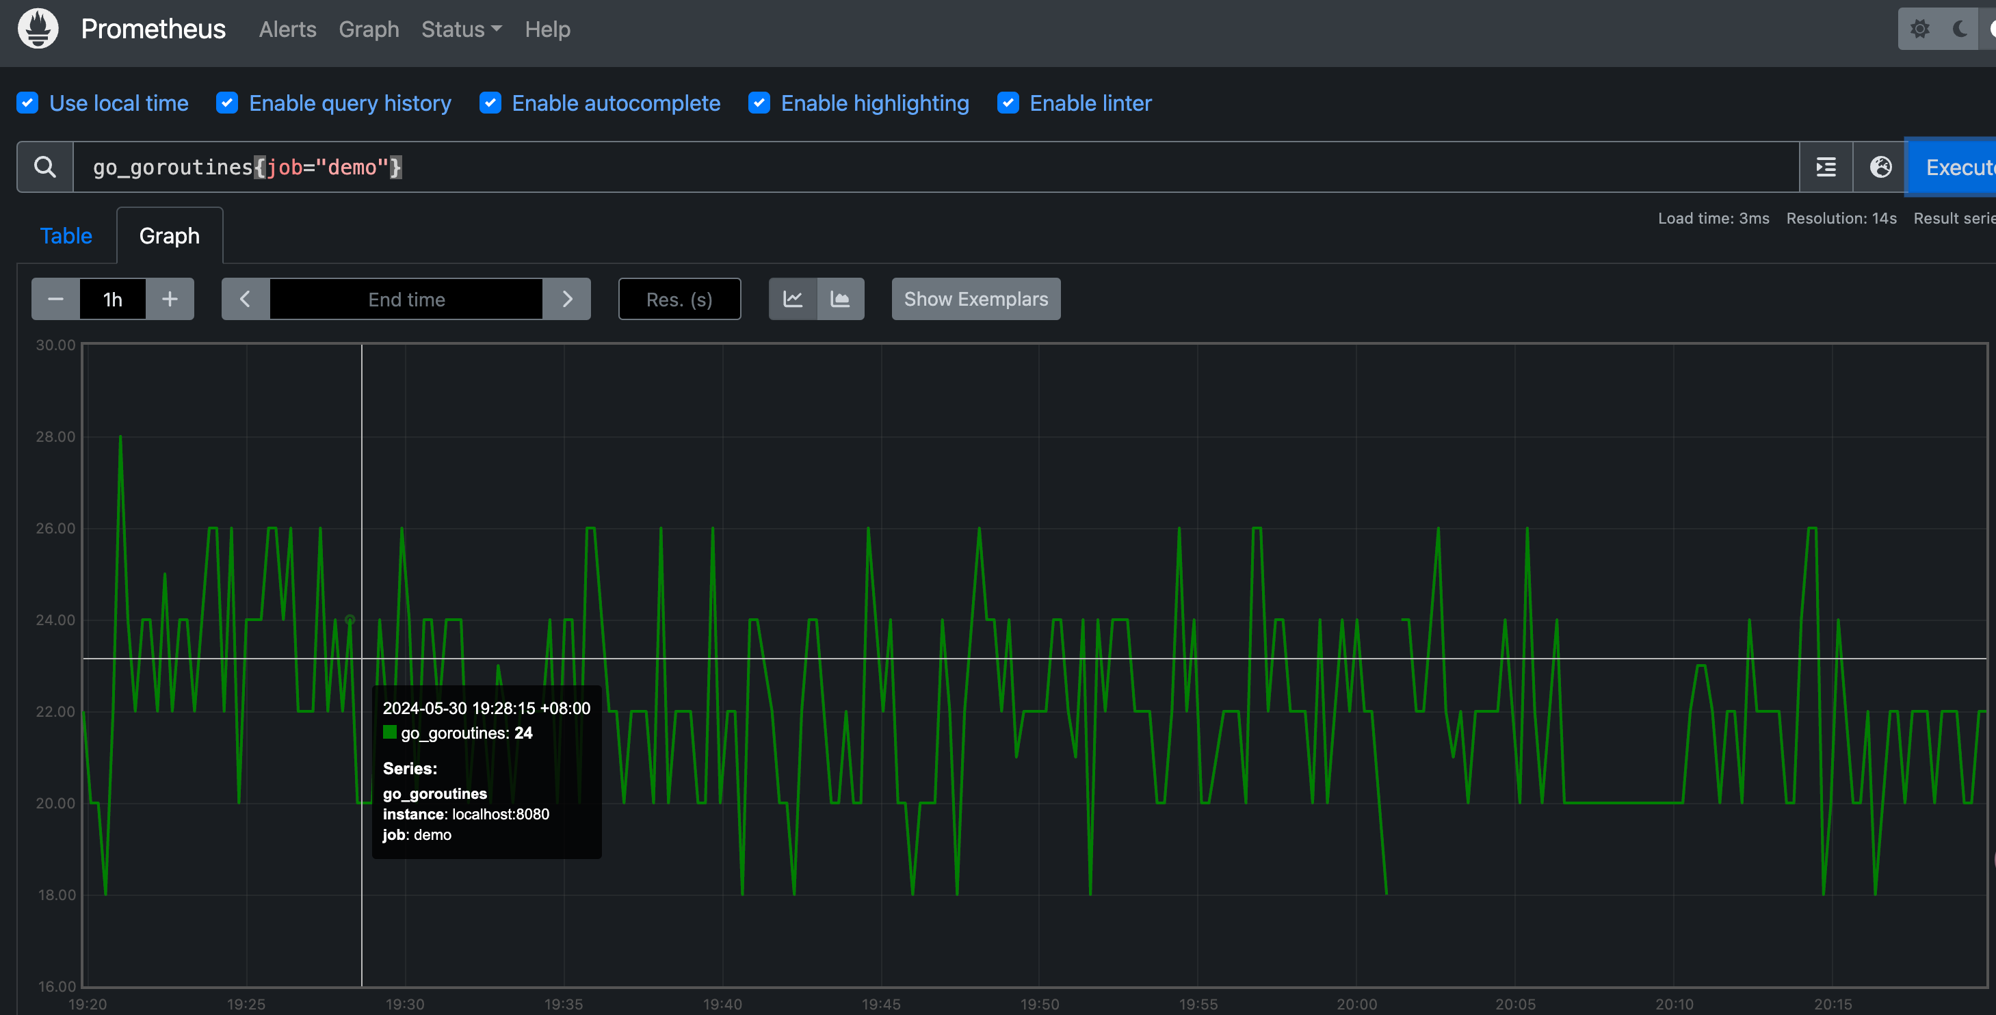Increase the time range with plus

tap(170, 299)
